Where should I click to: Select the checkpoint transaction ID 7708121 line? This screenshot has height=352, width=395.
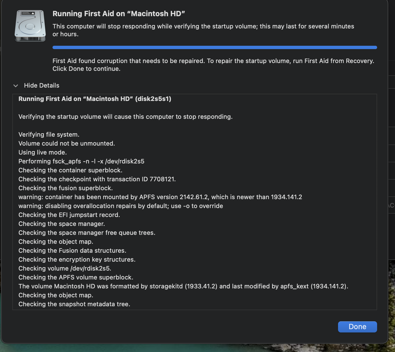tap(97, 179)
